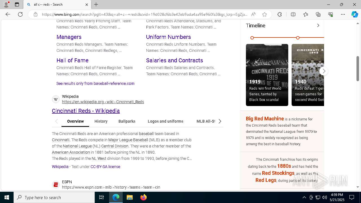Open the Copilot sidebar
This screenshot has height=203, width=361.
tap(355, 14)
